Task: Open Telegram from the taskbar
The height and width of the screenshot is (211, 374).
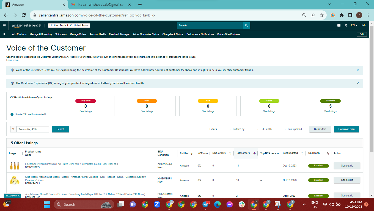Action: tap(206, 204)
